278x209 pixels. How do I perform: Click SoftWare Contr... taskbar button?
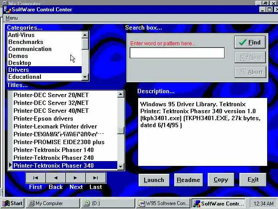[218, 203]
